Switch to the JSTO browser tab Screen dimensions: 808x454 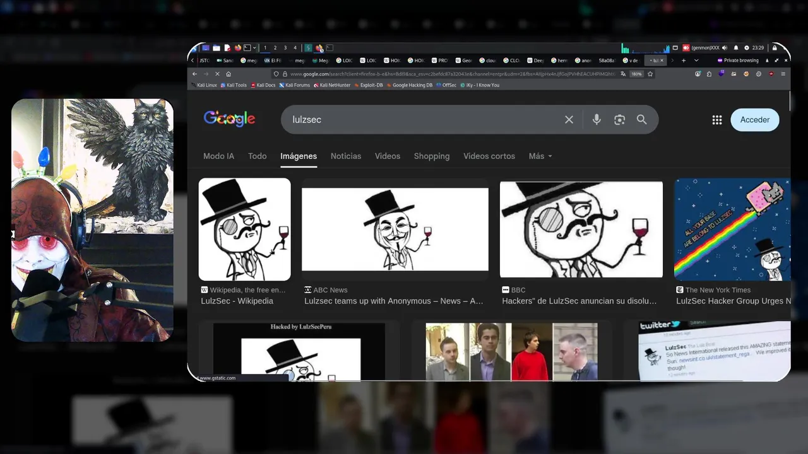point(205,61)
